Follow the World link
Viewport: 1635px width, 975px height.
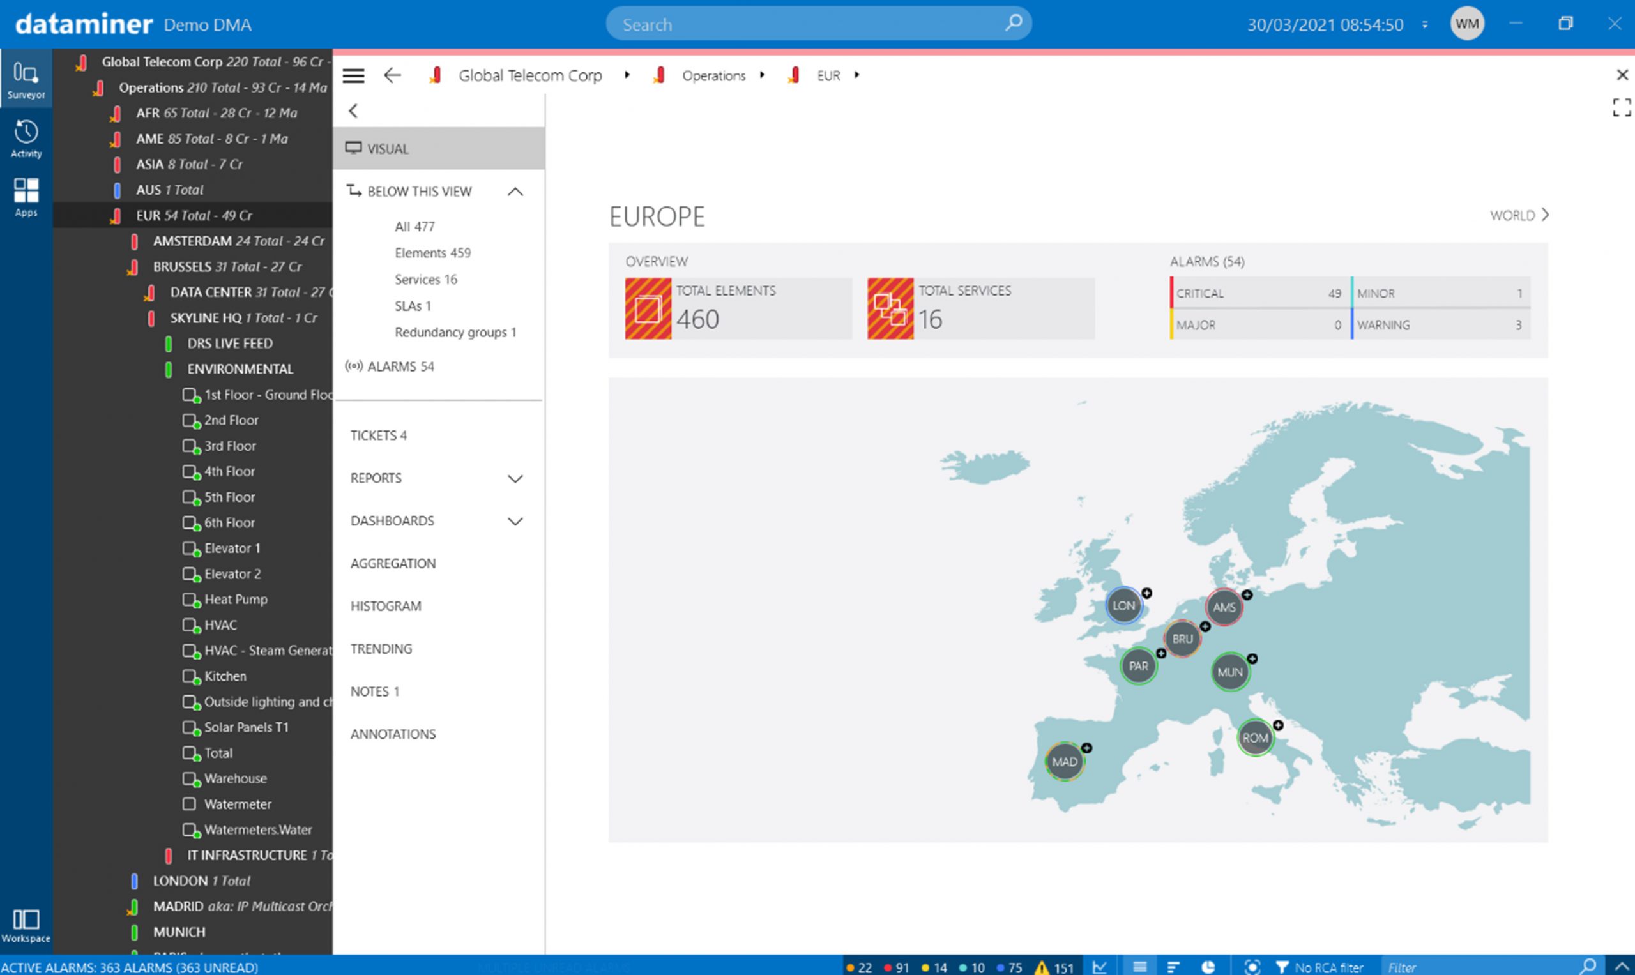point(1519,215)
